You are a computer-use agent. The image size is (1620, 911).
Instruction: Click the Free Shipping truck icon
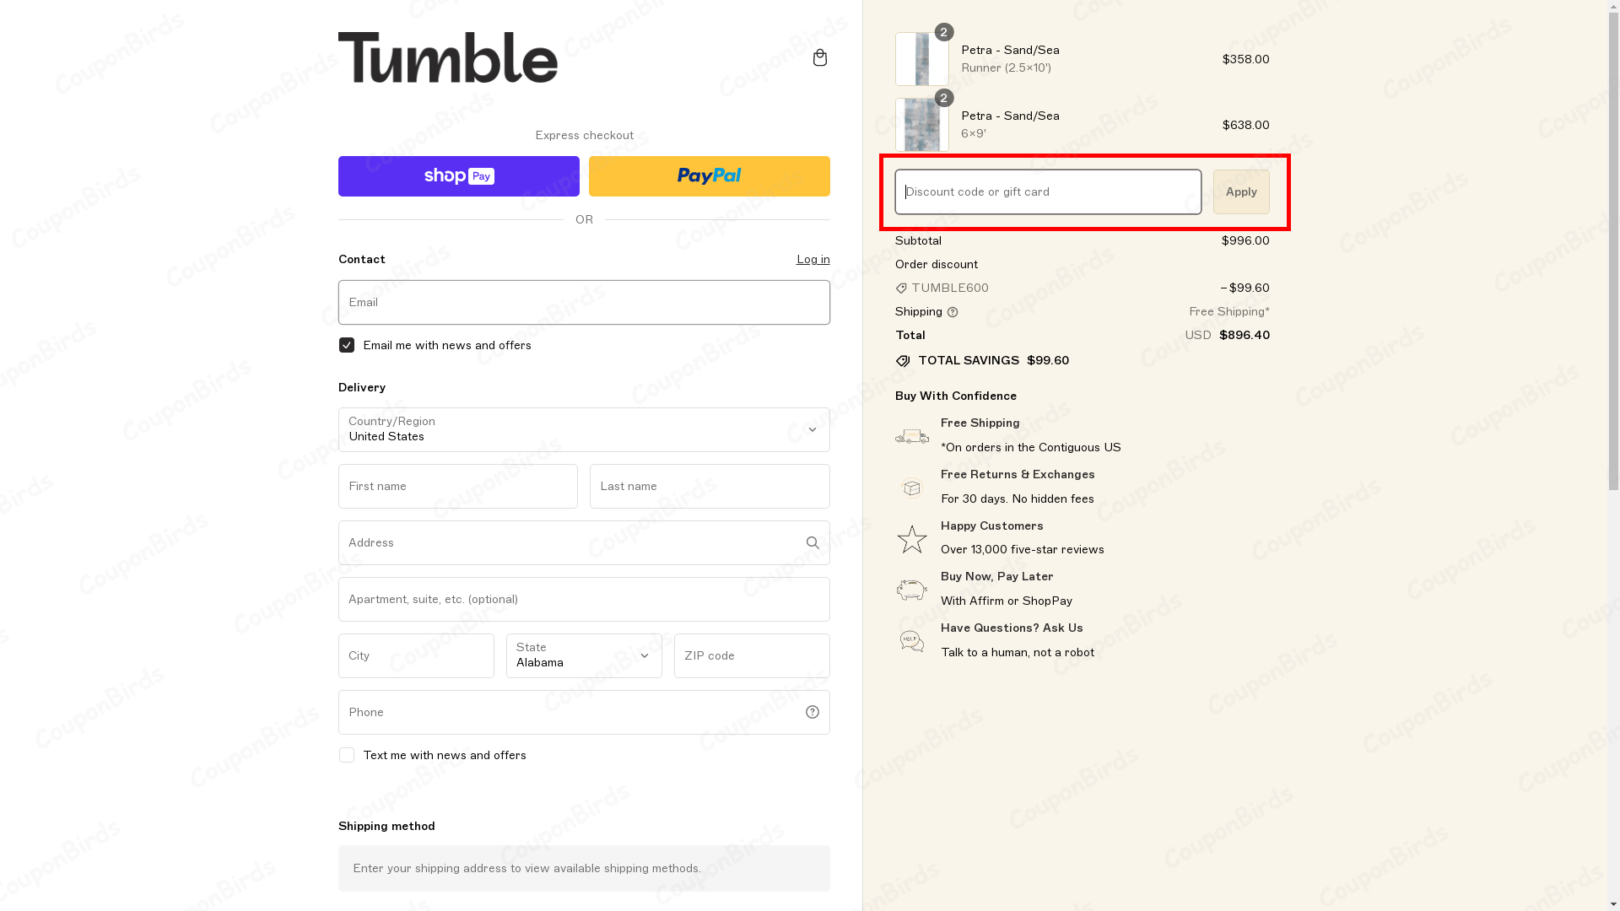[912, 436]
